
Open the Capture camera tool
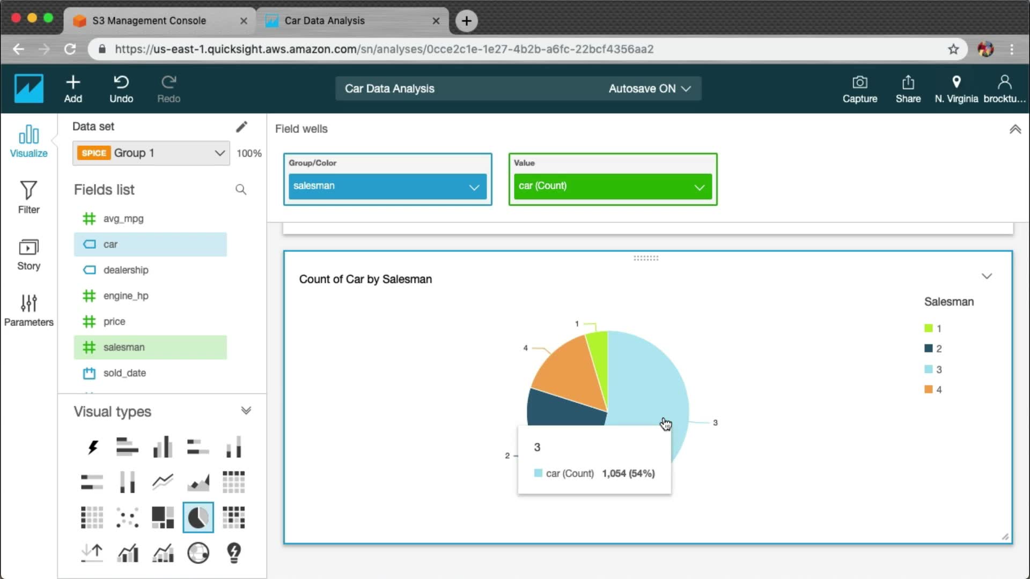coord(859,89)
